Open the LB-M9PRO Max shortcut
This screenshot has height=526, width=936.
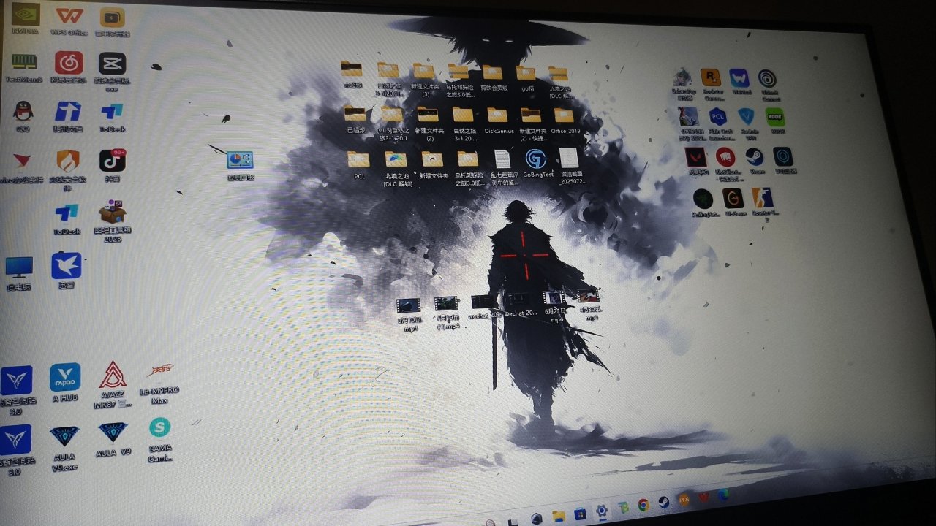tap(159, 371)
